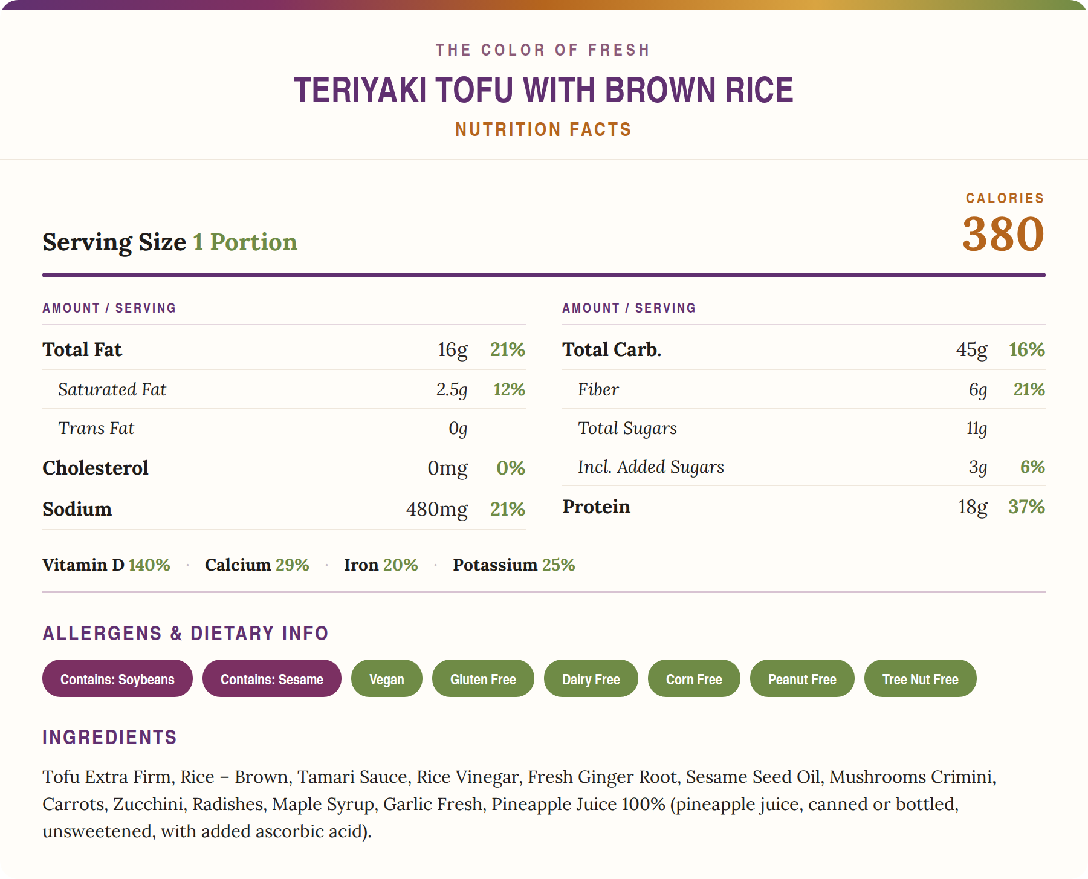
Task: Click the Vitamin D 140% value
Action: click(x=106, y=565)
